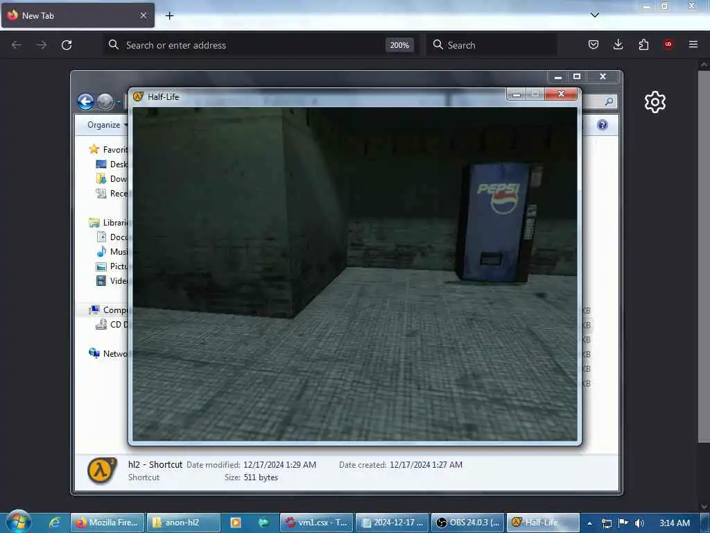This screenshot has height=533, width=710.
Task: Click Explorer search magnifier icon
Action: (x=609, y=101)
